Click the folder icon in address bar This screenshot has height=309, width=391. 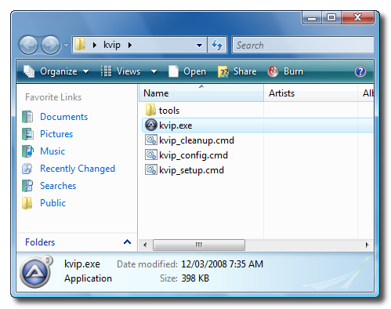(80, 45)
